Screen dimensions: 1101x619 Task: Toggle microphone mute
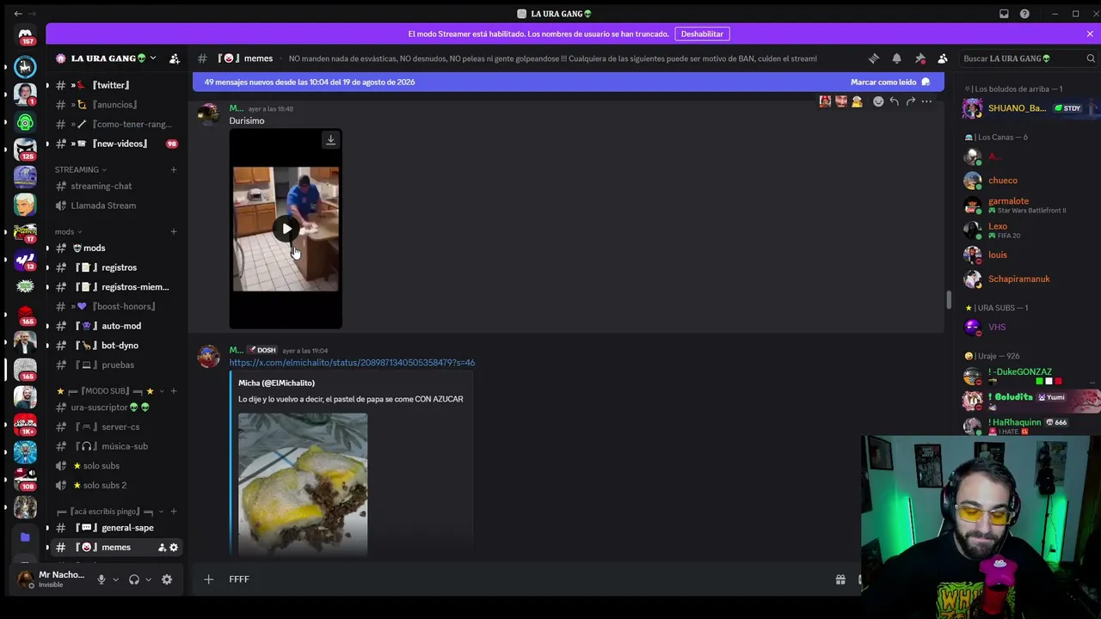tap(101, 579)
